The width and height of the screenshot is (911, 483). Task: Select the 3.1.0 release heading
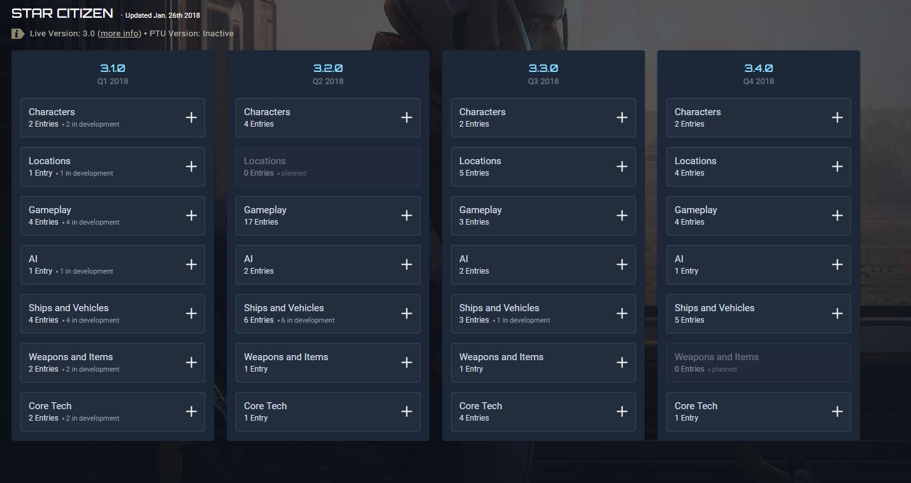tap(113, 68)
